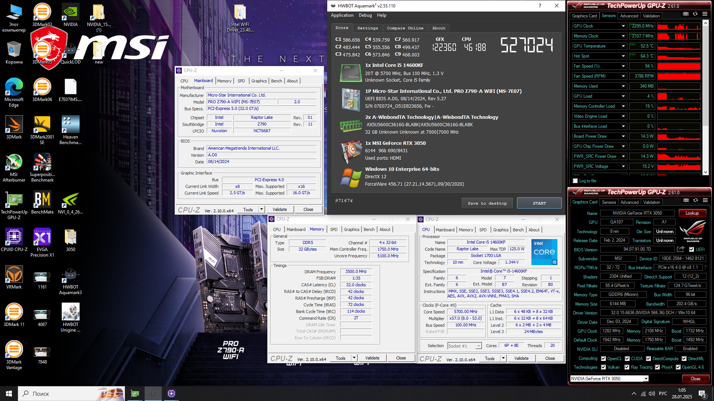Expand the Board Power Draw sensor dropdown
The image size is (714, 401).
tap(623, 136)
